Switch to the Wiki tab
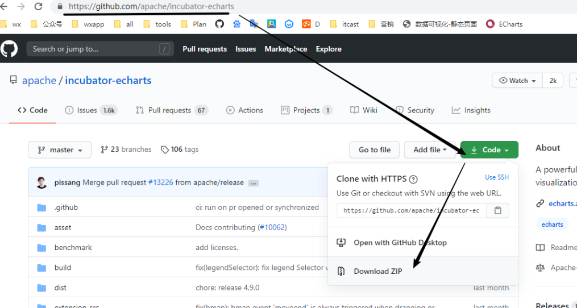Screen dimensions: 577x308 364,110
